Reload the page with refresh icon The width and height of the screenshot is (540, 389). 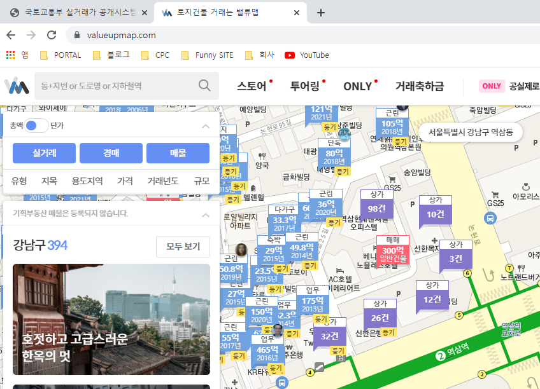52,35
